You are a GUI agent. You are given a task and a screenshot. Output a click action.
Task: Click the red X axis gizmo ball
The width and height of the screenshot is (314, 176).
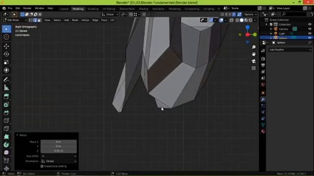point(247,35)
